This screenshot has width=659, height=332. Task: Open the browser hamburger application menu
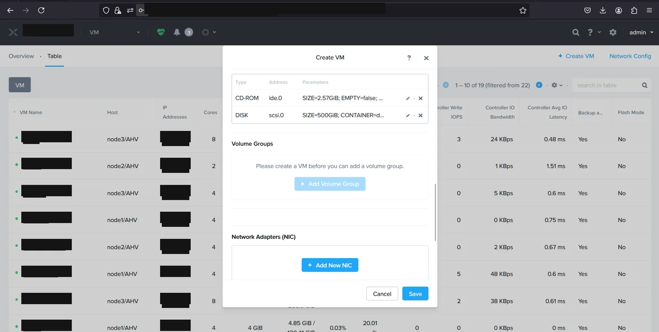pos(649,10)
